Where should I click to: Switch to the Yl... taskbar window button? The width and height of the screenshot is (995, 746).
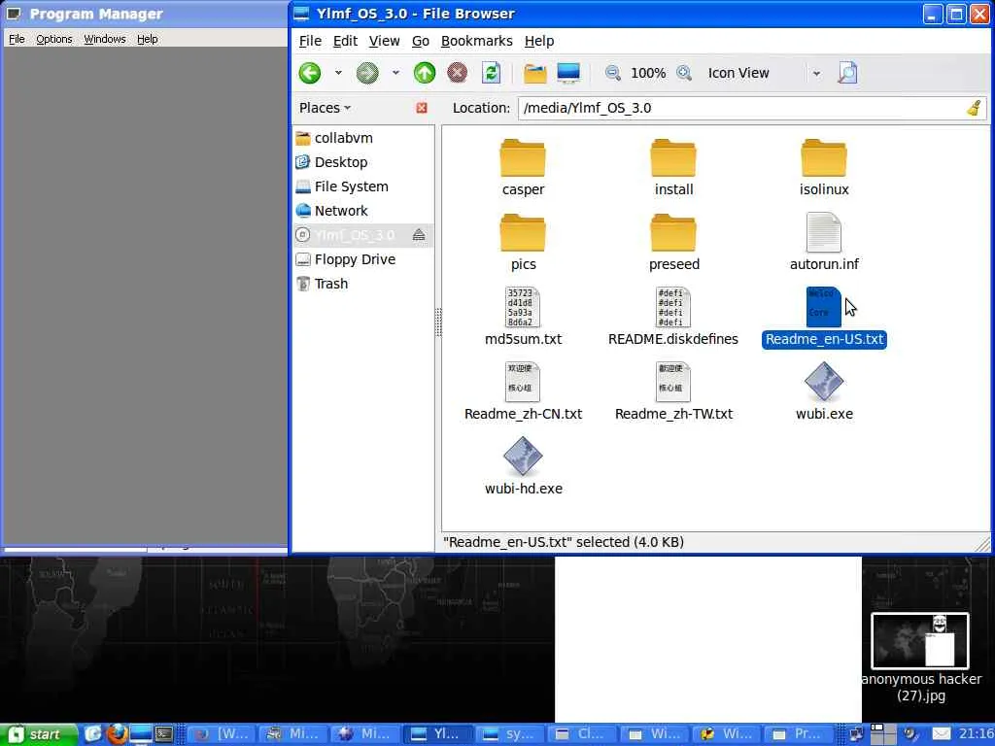click(x=436, y=734)
